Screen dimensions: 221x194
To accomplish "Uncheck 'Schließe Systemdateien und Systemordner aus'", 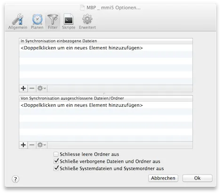I will (x=56, y=168).
